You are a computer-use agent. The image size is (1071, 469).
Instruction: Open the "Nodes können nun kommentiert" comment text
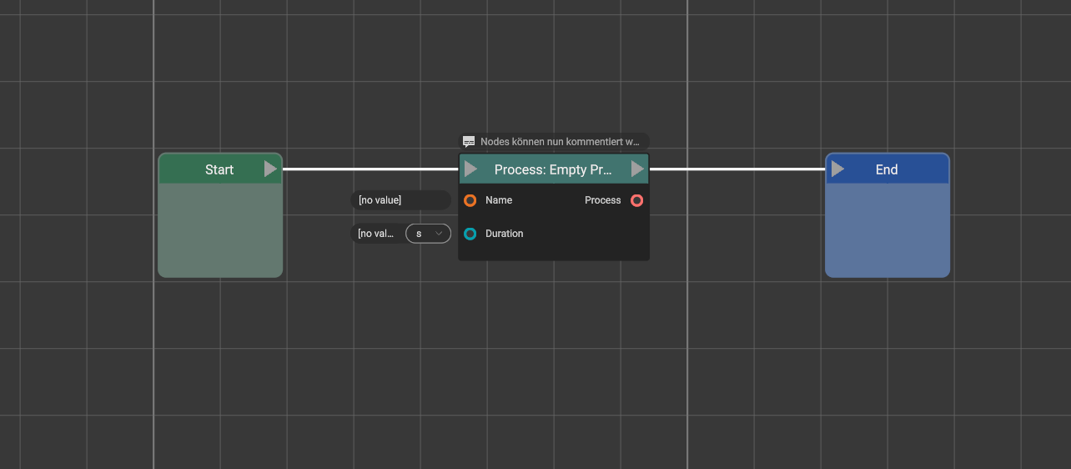click(x=560, y=142)
